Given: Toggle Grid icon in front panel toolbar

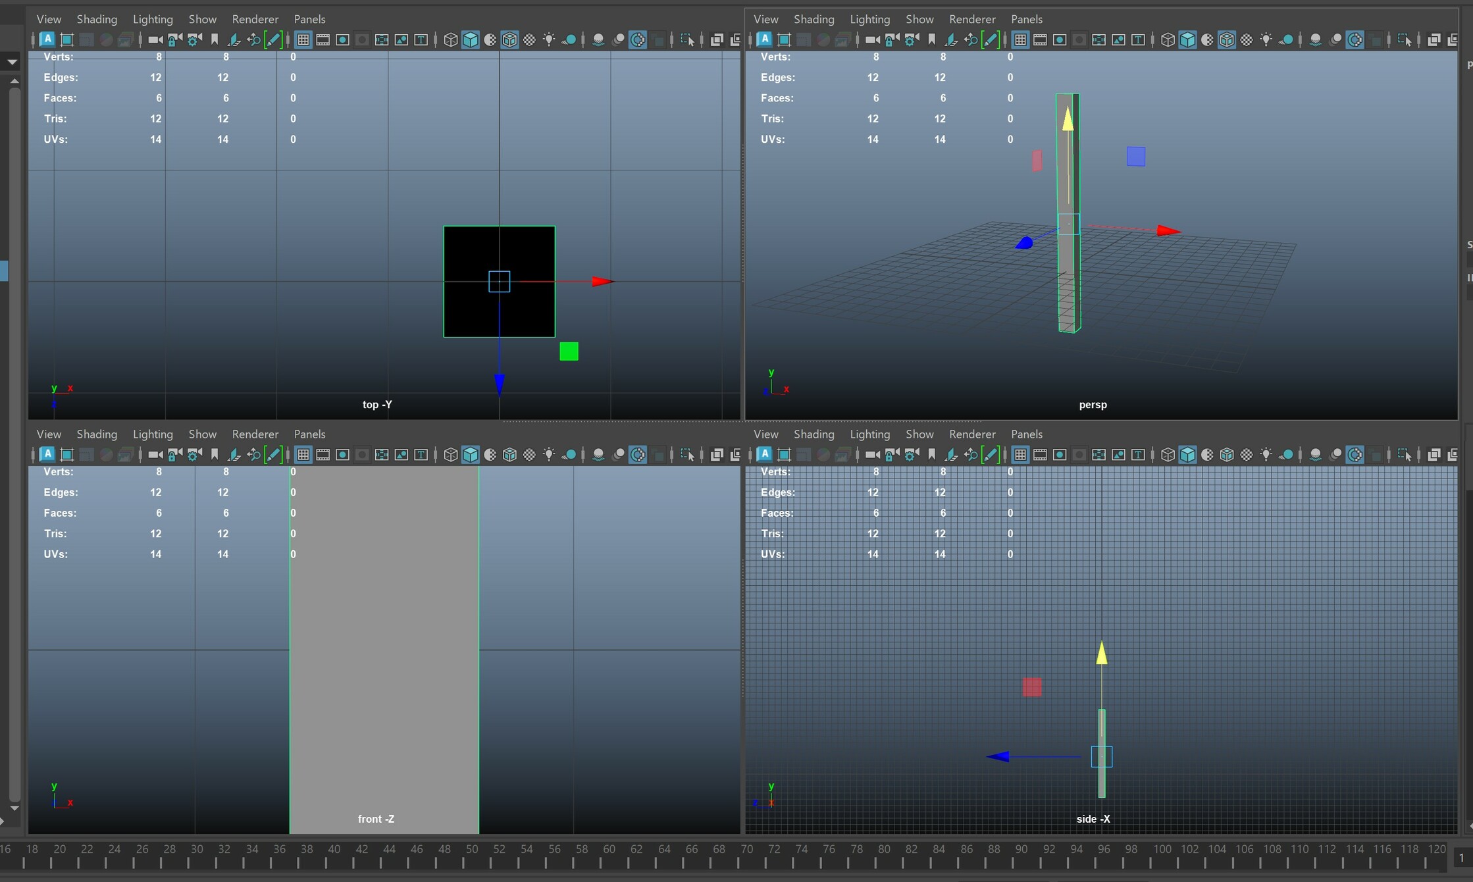Looking at the screenshot, I should pyautogui.click(x=303, y=454).
